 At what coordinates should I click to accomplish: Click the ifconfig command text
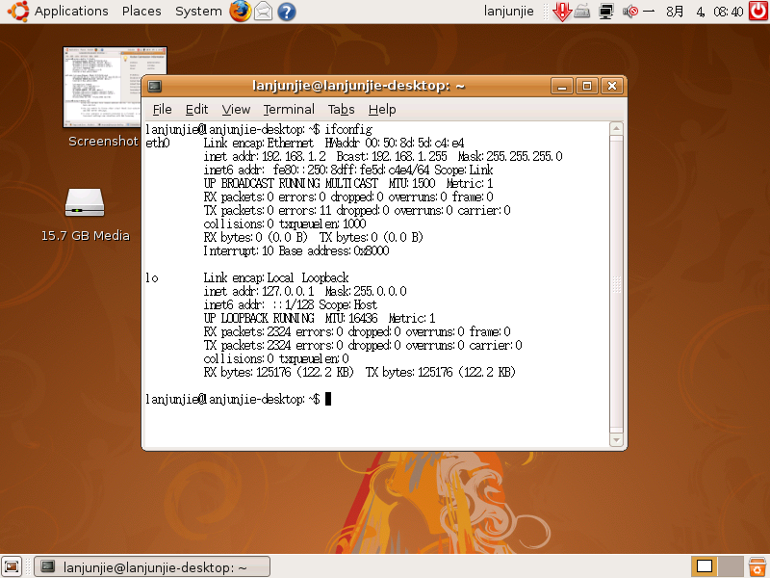(348, 129)
